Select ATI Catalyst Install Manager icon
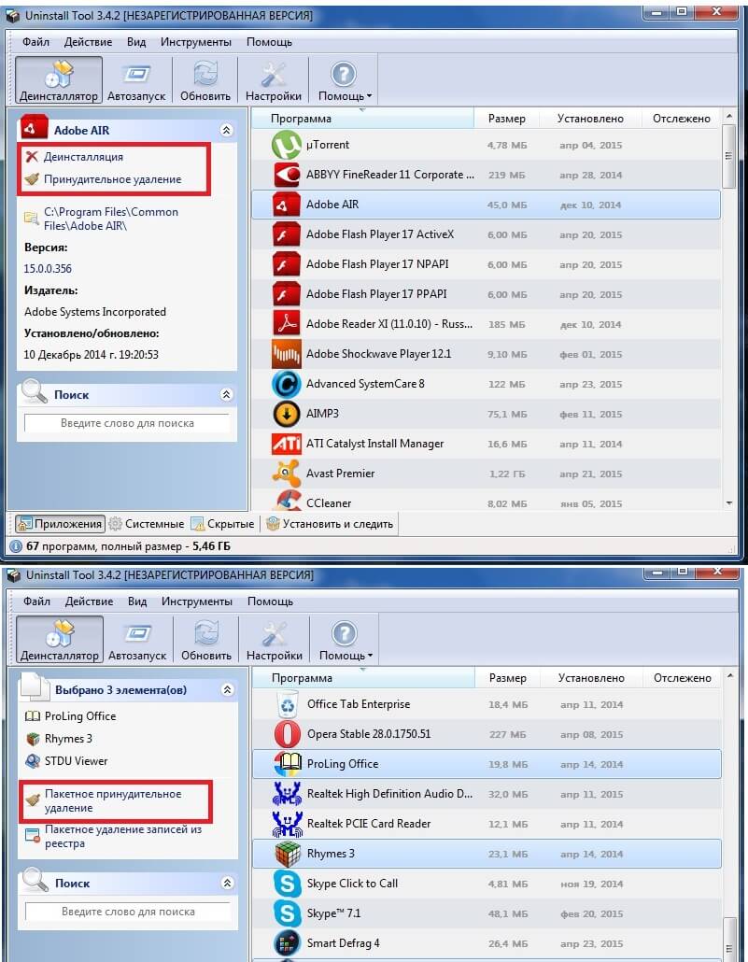 coord(286,444)
